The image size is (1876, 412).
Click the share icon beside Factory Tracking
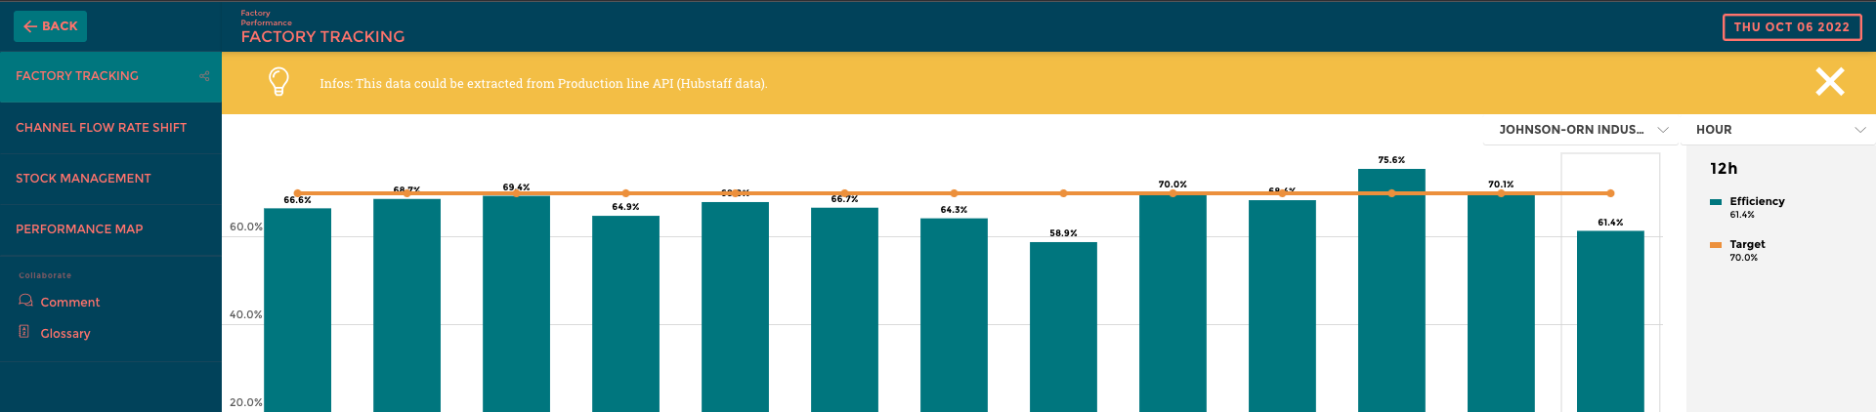pyautogui.click(x=204, y=76)
